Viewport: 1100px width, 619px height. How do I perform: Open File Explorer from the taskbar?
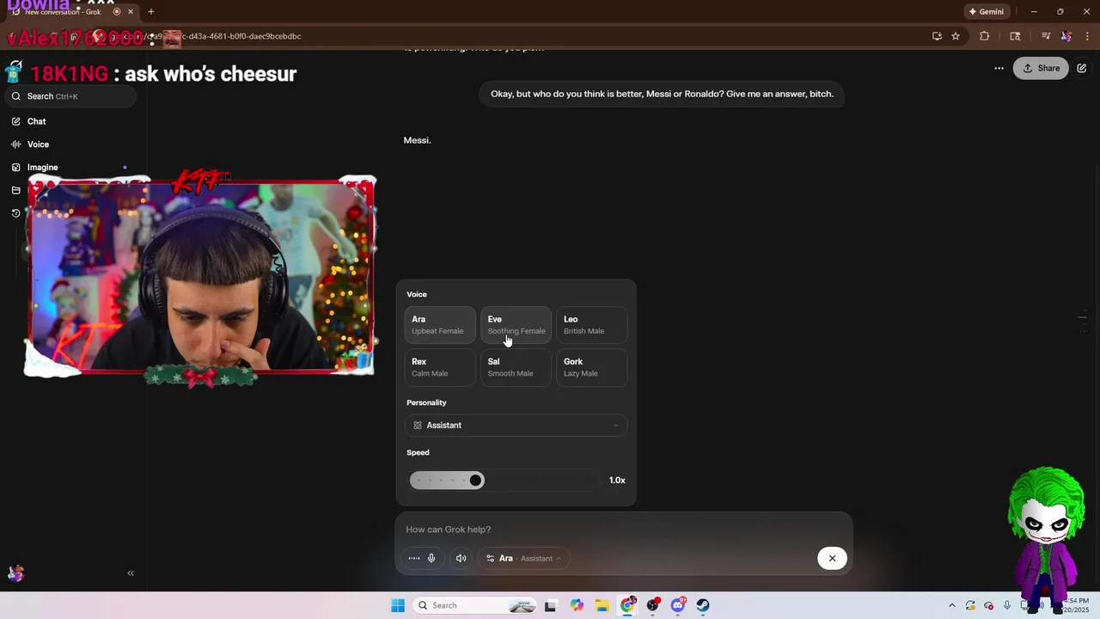602,605
